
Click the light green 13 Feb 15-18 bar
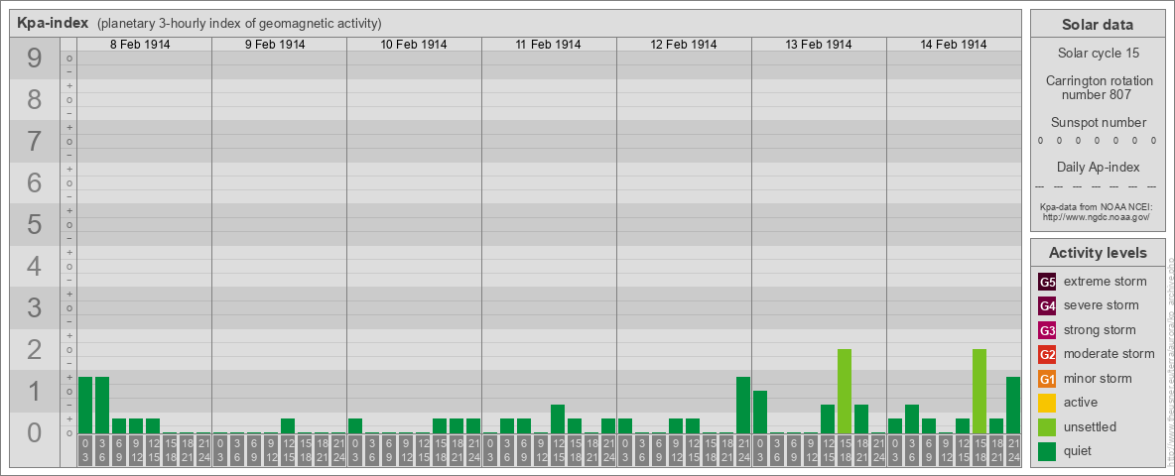(845, 391)
